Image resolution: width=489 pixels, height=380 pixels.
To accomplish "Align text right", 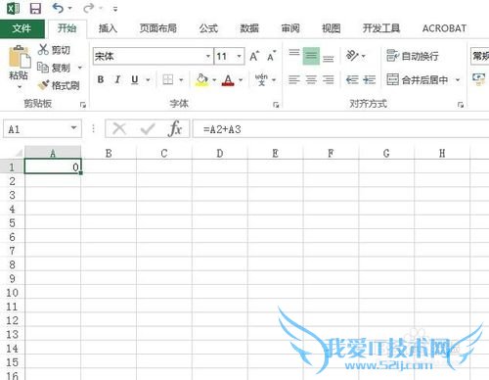I will pyautogui.click(x=328, y=79).
